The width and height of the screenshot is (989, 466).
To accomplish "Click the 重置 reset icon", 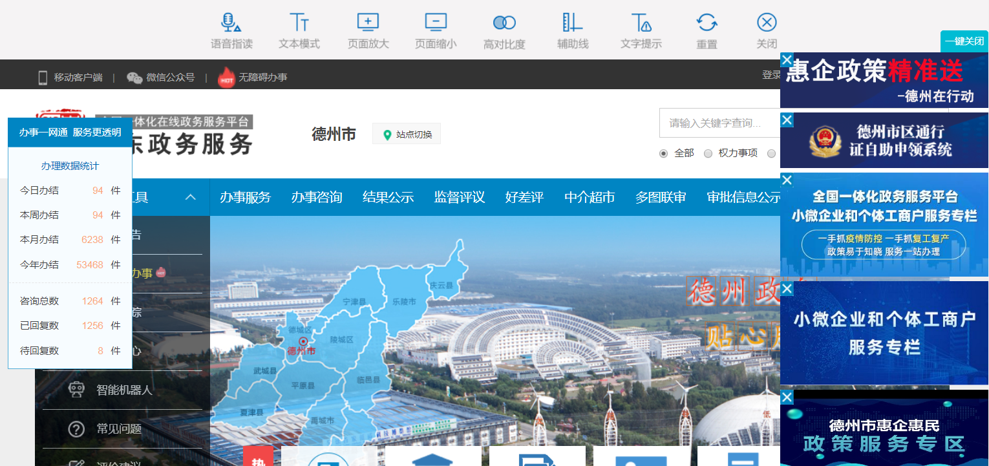I will 706,29.
